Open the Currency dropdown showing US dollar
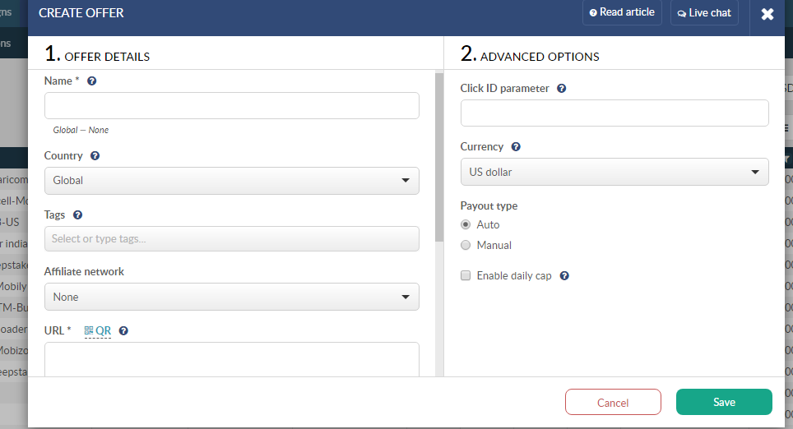Screen dimensions: 793x429 pyautogui.click(x=614, y=172)
